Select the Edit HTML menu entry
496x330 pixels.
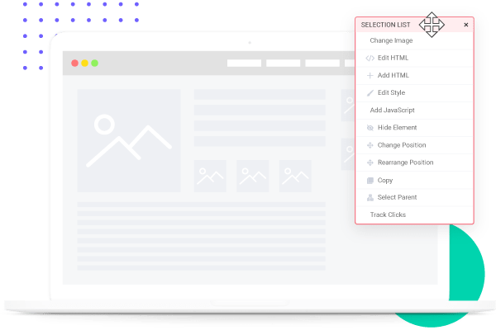tap(414, 58)
